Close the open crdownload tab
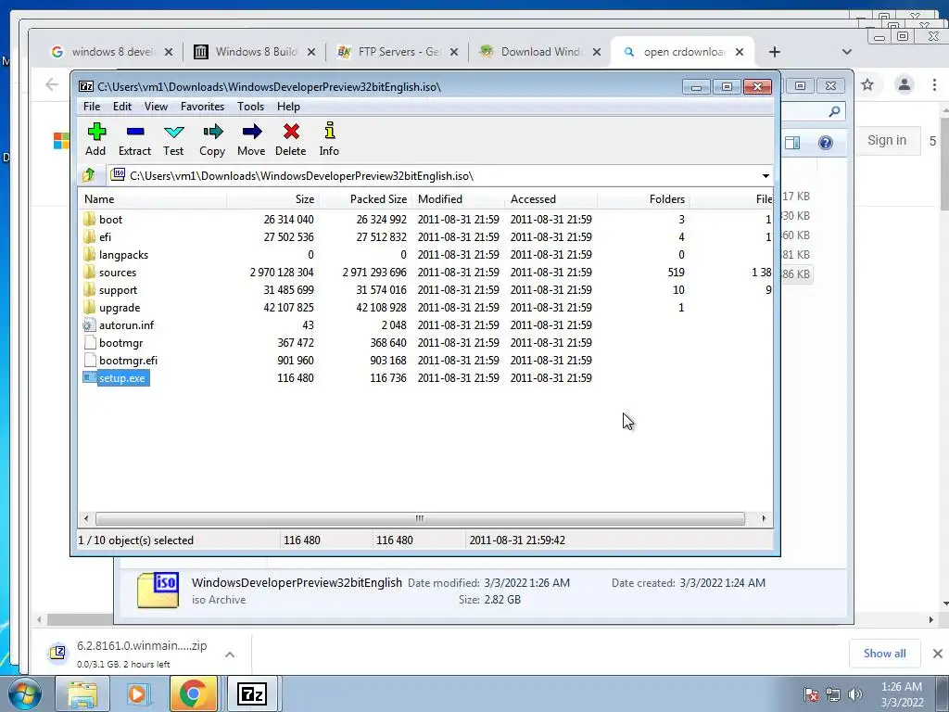Image resolution: width=949 pixels, height=712 pixels. [739, 52]
